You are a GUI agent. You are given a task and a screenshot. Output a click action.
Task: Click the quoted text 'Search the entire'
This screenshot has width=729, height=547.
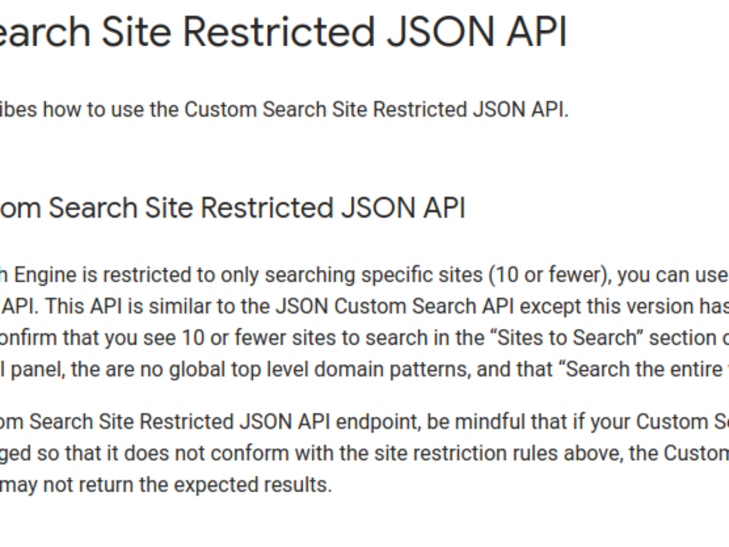coord(646,370)
